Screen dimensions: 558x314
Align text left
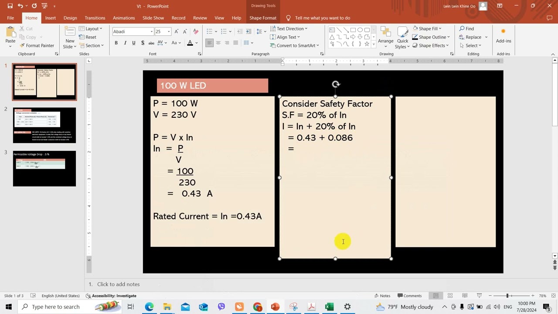[x=210, y=43]
